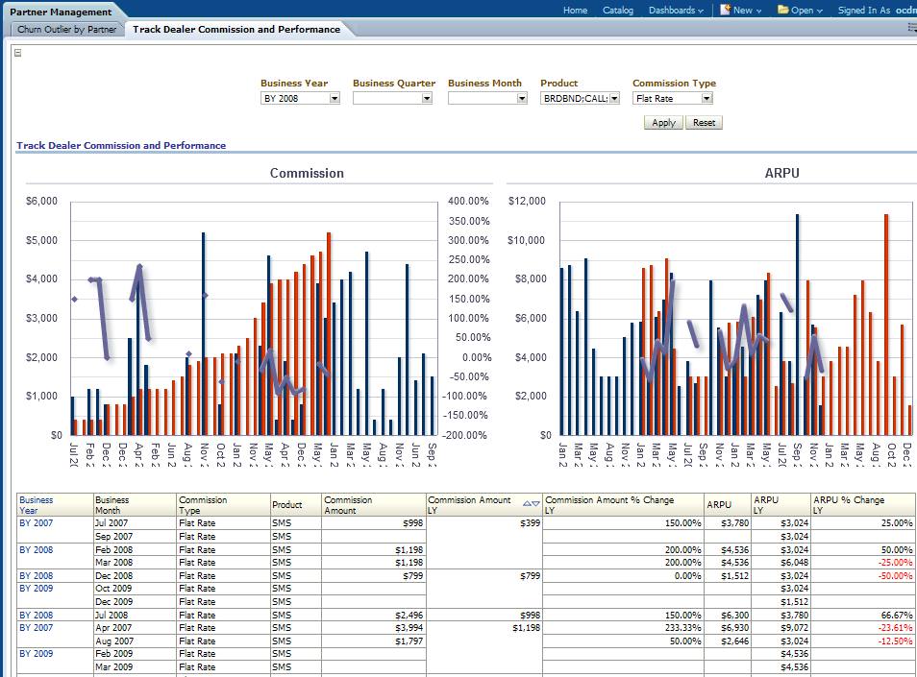
Task: Open BY 2008 link in Jul 2008 row
Action: (37, 616)
